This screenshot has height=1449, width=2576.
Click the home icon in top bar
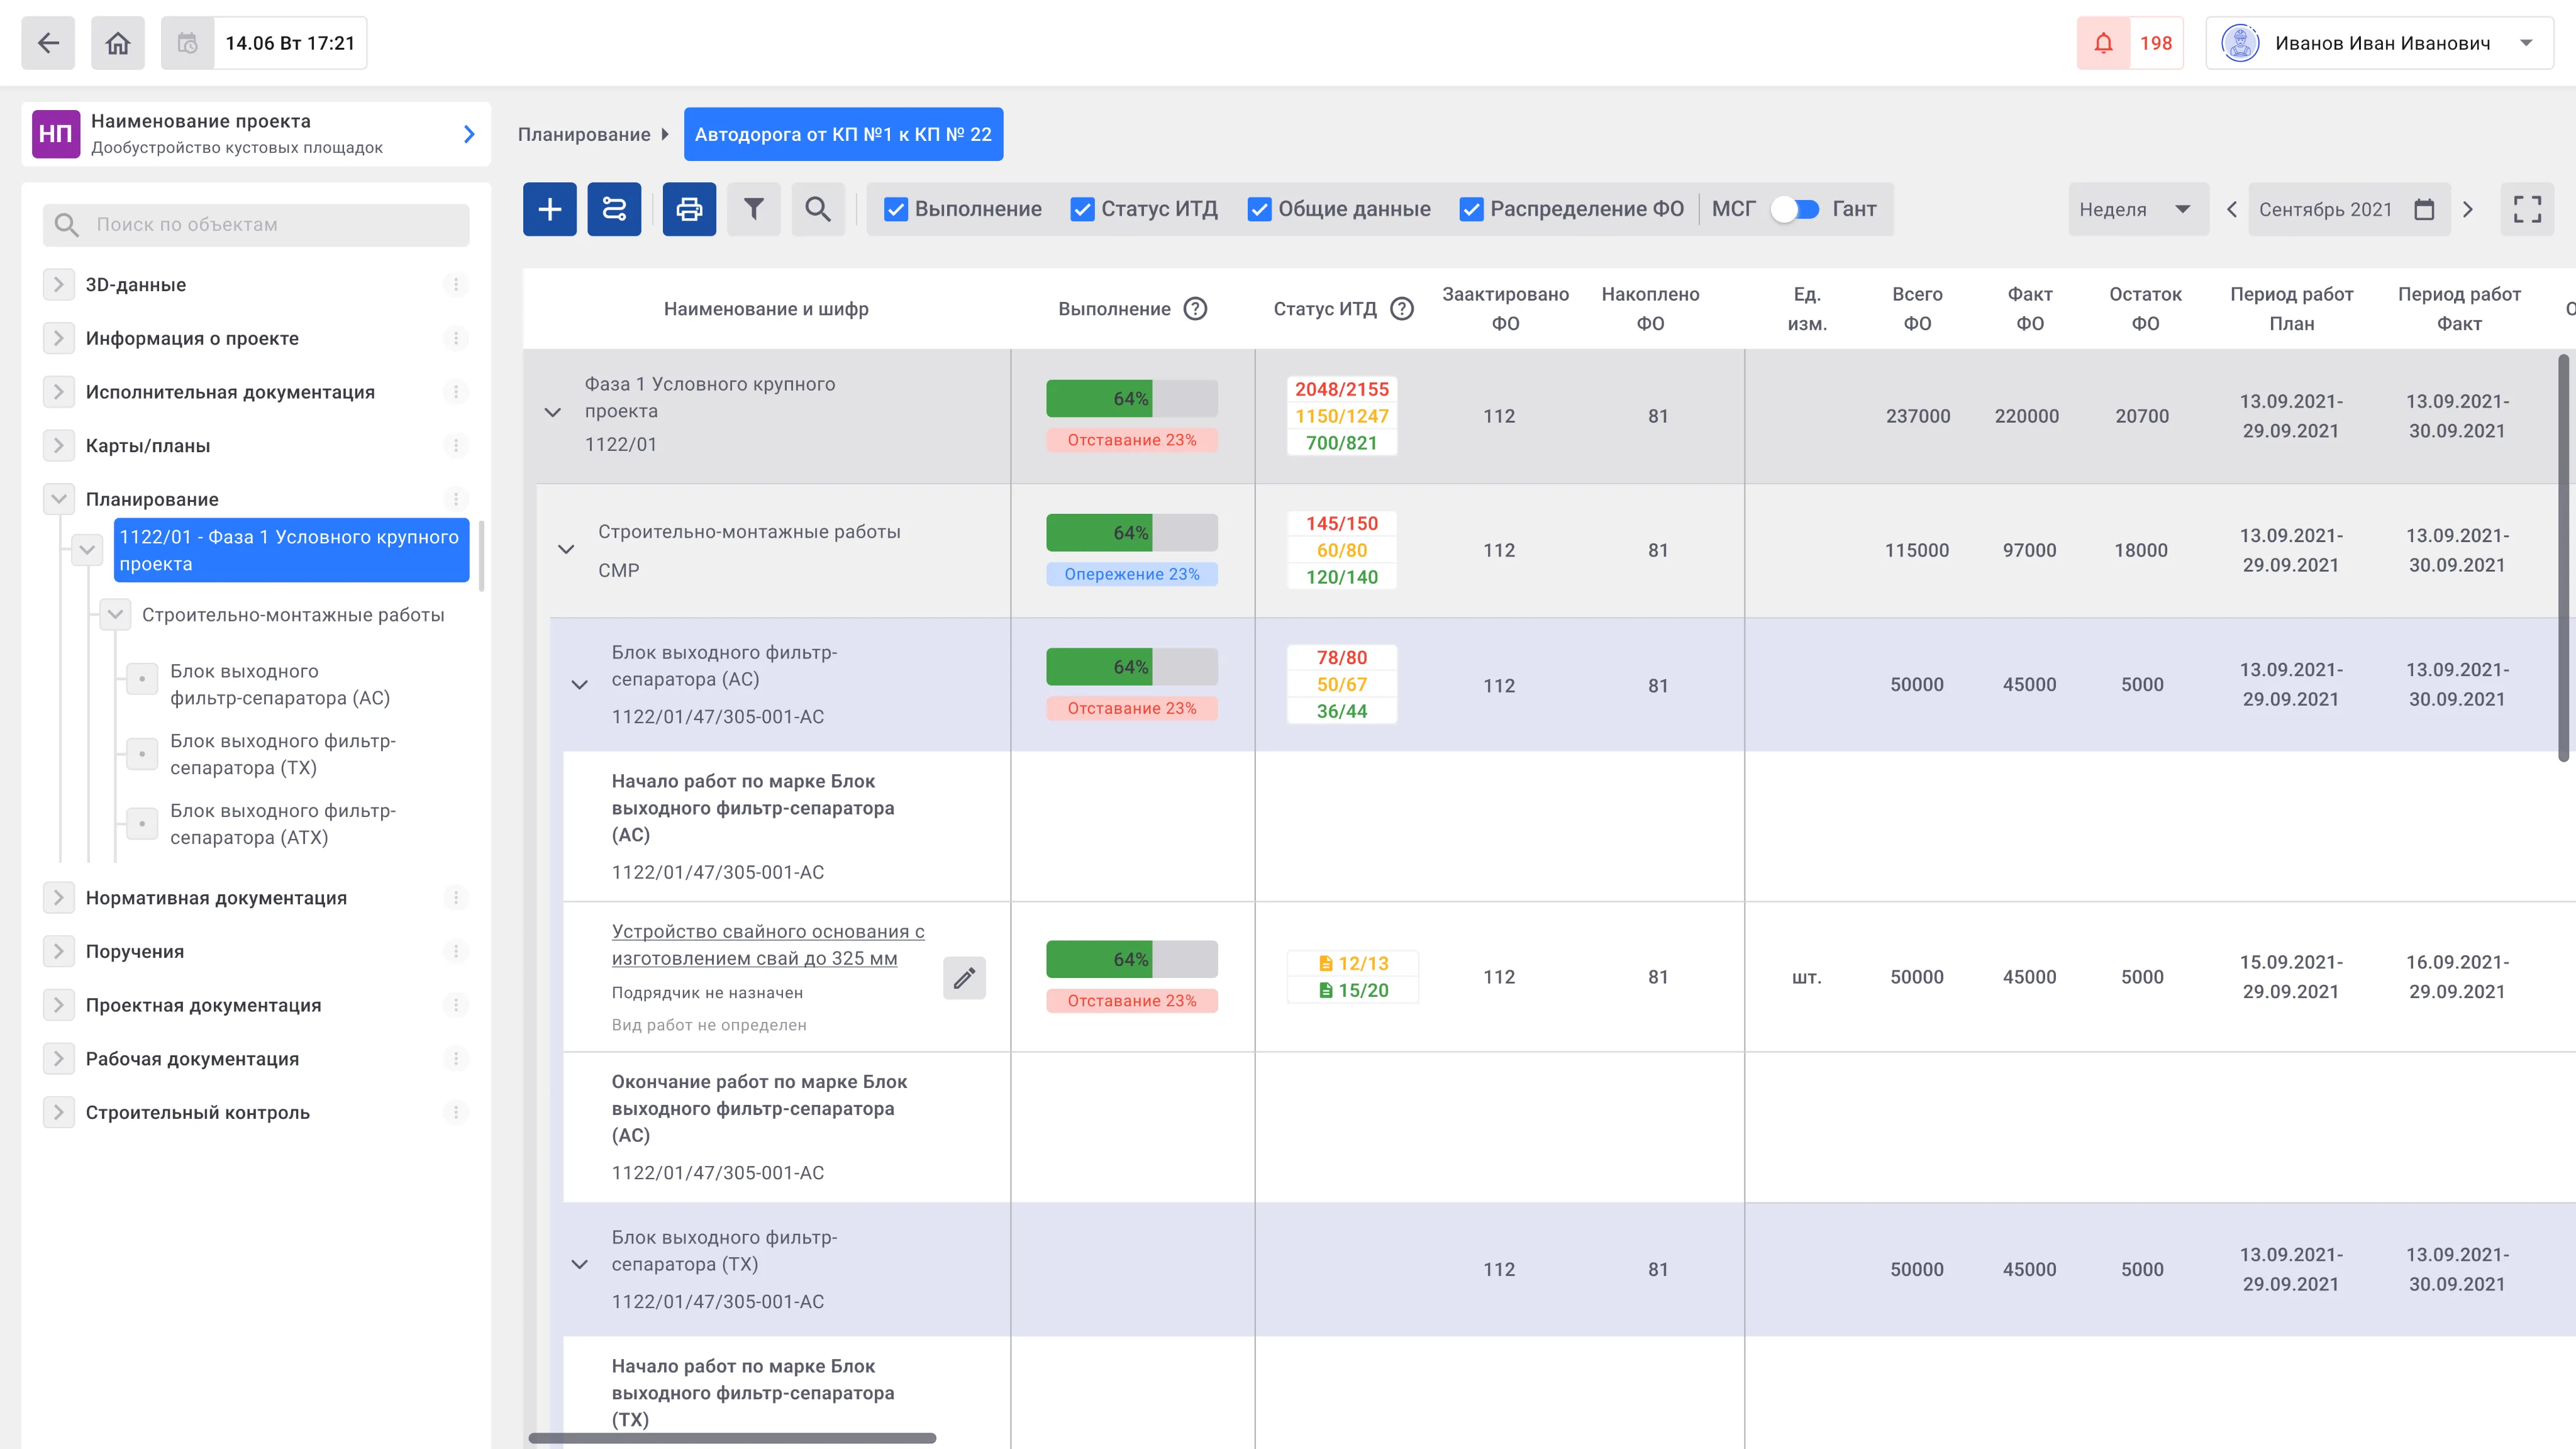tap(118, 43)
